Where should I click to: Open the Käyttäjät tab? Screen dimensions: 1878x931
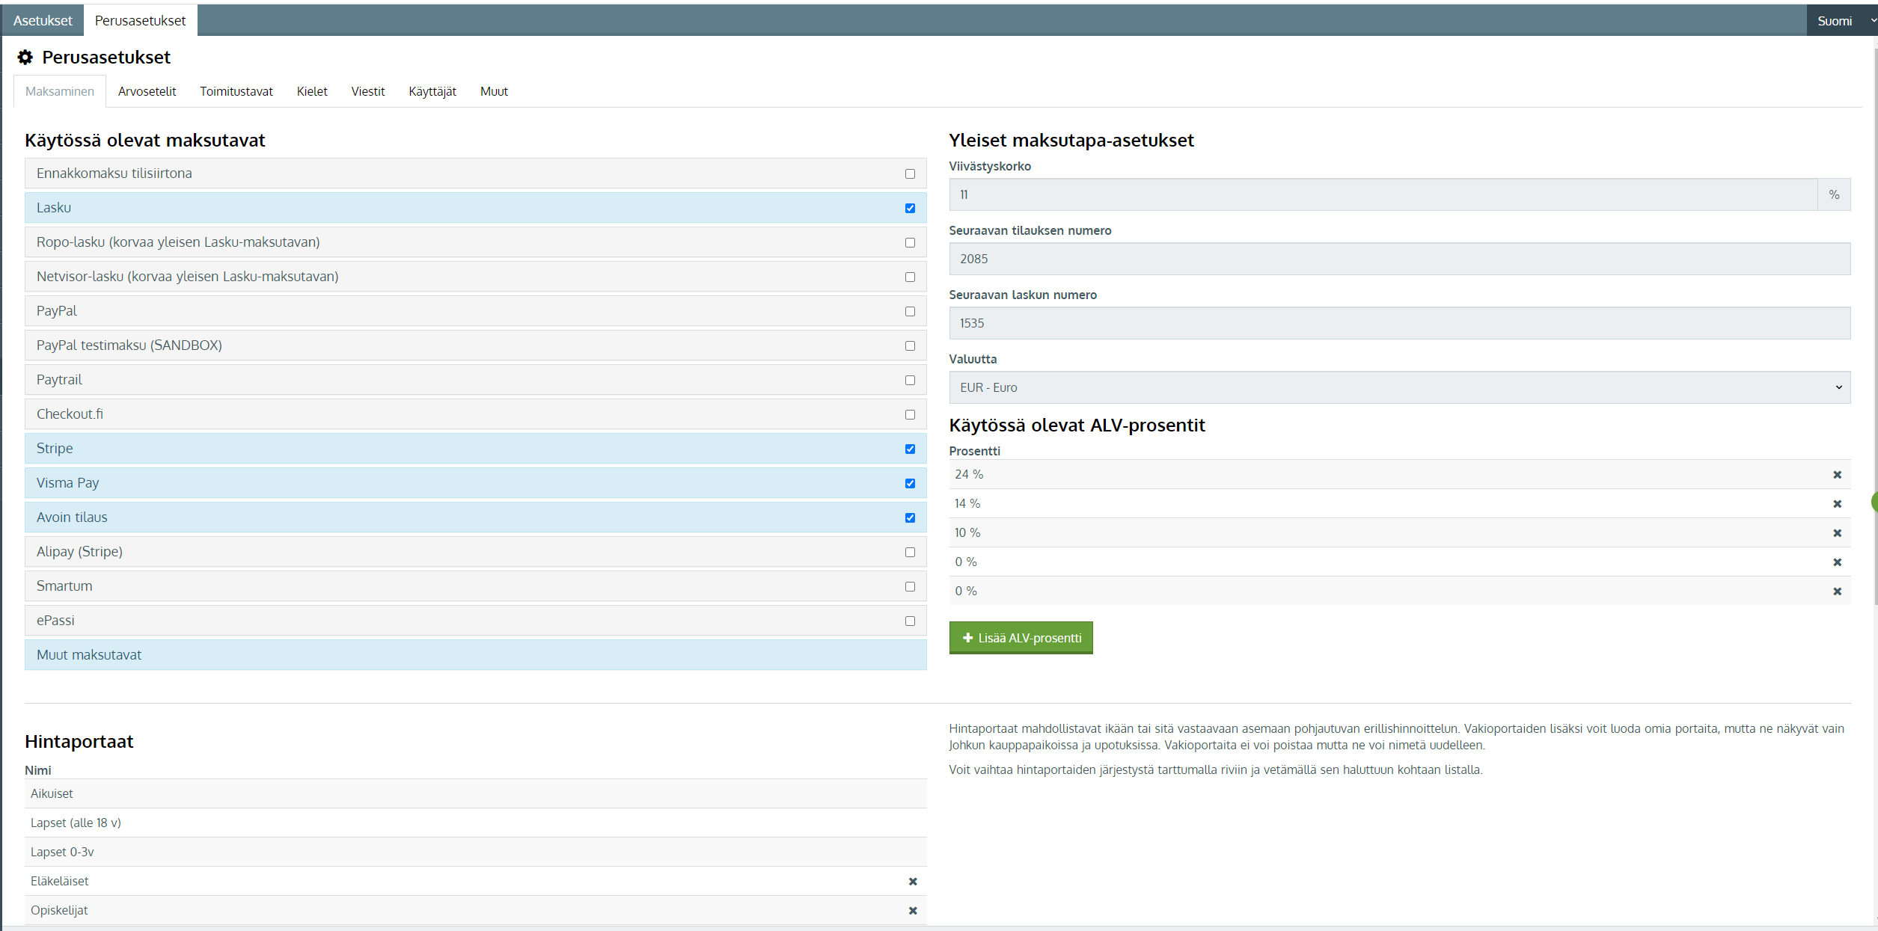click(x=432, y=91)
